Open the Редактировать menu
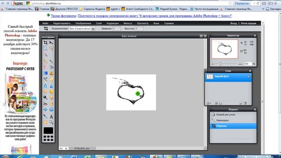Screen dimensions: 281x158 (x=62, y=23)
